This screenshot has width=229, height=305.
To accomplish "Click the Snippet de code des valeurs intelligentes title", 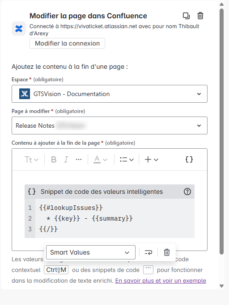I will 102,192.
